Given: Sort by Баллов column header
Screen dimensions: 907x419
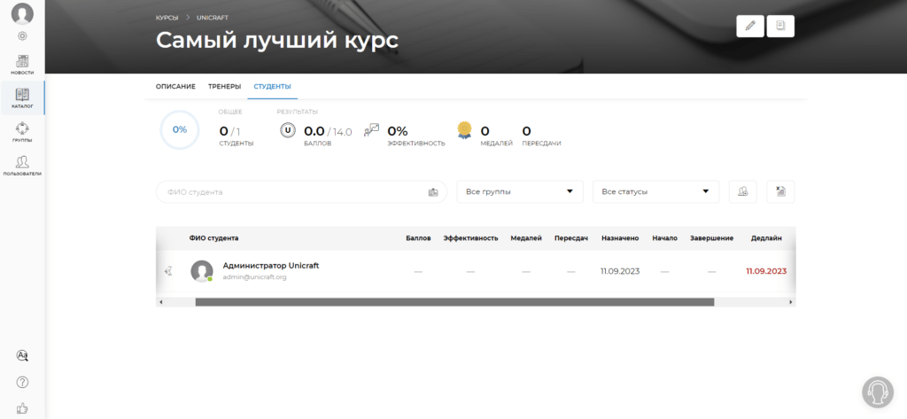Looking at the screenshot, I should tap(418, 238).
